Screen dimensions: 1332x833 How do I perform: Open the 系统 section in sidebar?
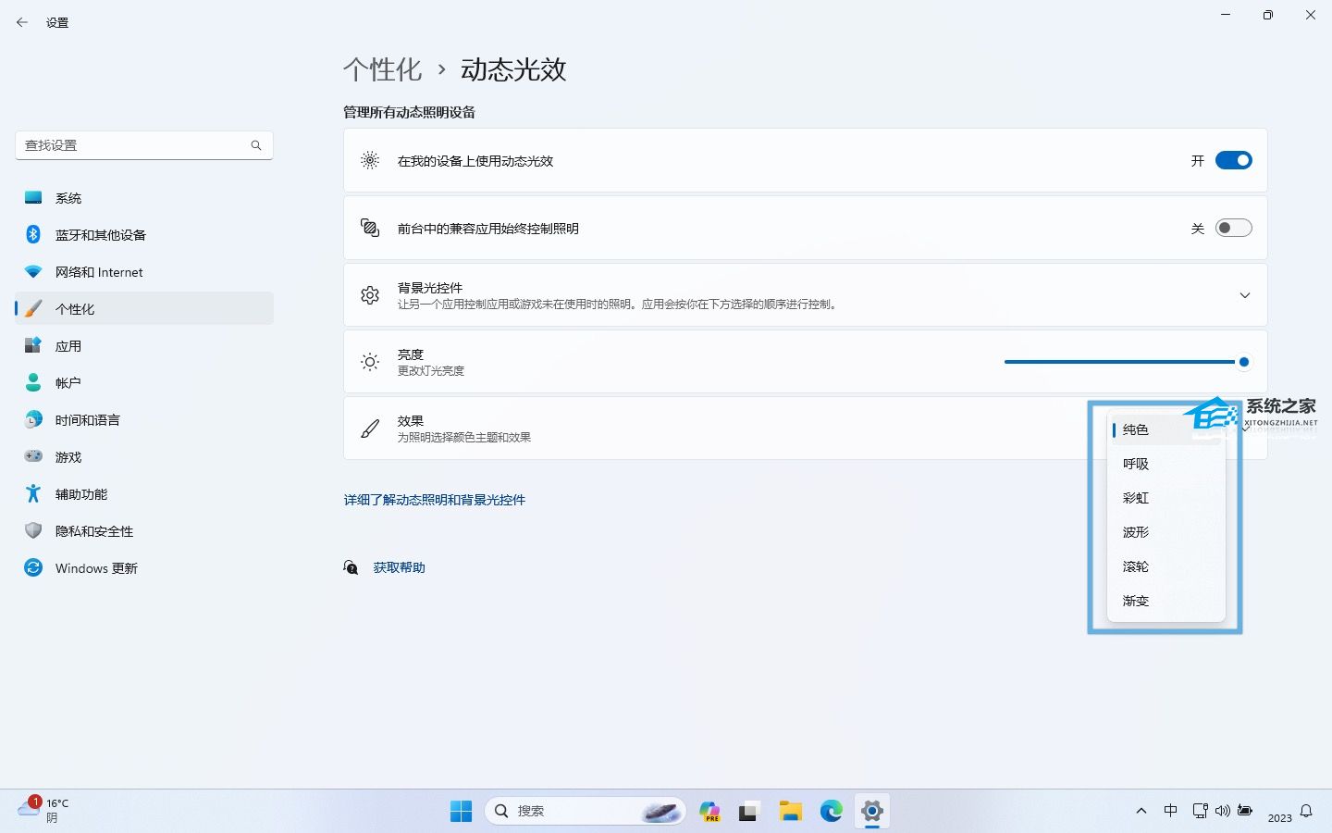coord(68,197)
